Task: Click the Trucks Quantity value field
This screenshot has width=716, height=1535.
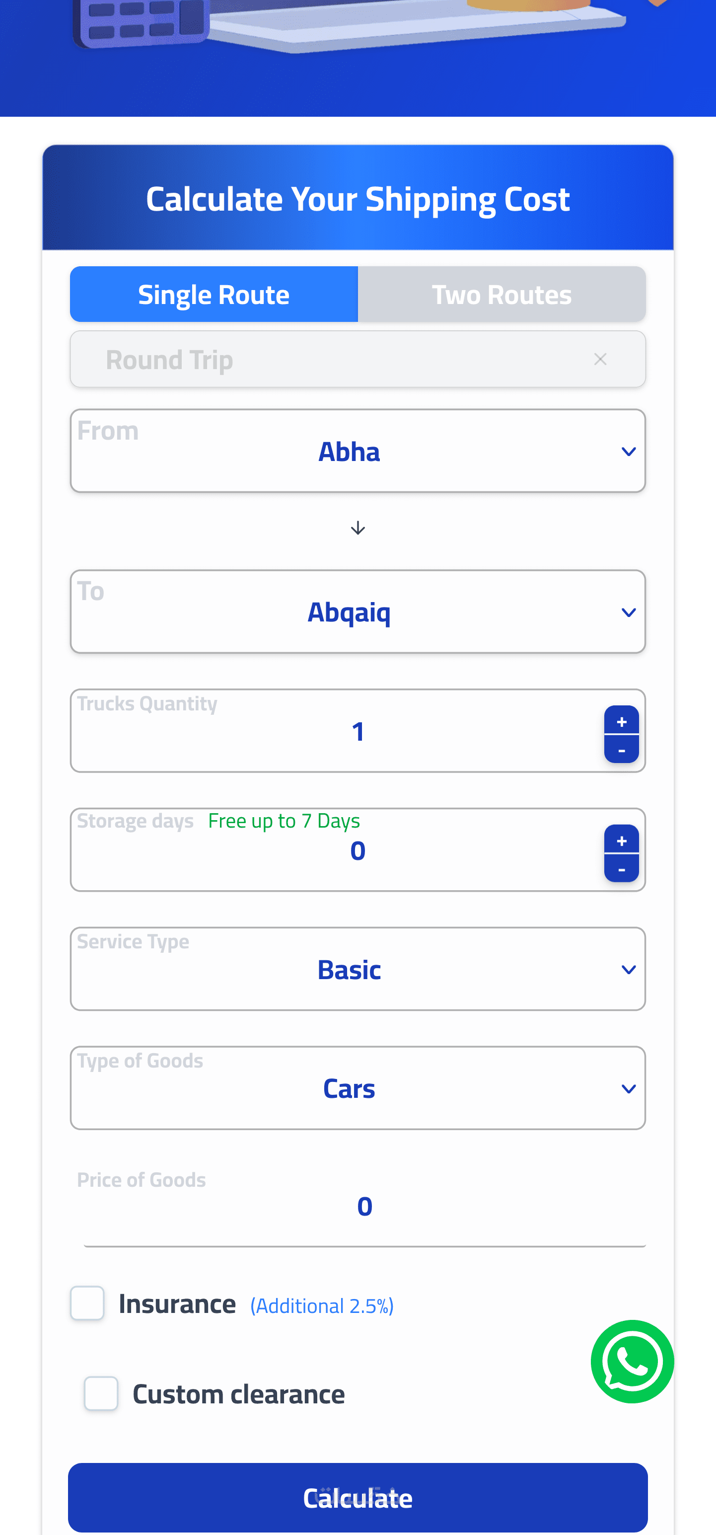Action: click(x=358, y=732)
